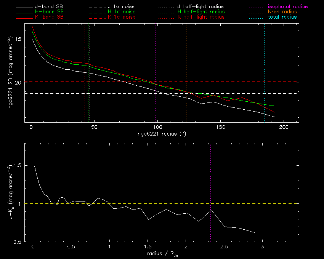Click the red dashed K noise line

pyautogui.click(x=162, y=82)
